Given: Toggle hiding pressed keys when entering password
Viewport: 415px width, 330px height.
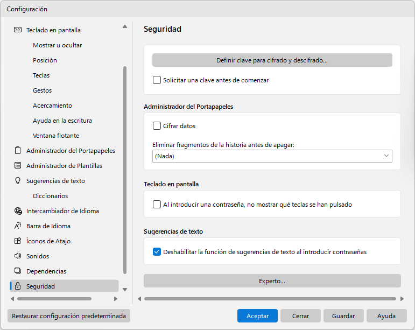Looking at the screenshot, I should coord(157,204).
